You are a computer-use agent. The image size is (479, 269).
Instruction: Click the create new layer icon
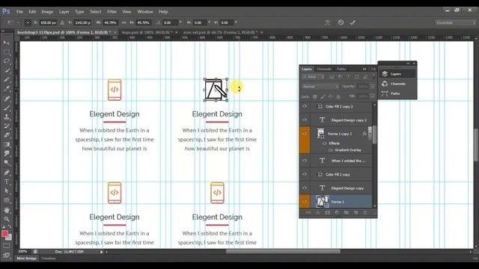click(x=356, y=212)
